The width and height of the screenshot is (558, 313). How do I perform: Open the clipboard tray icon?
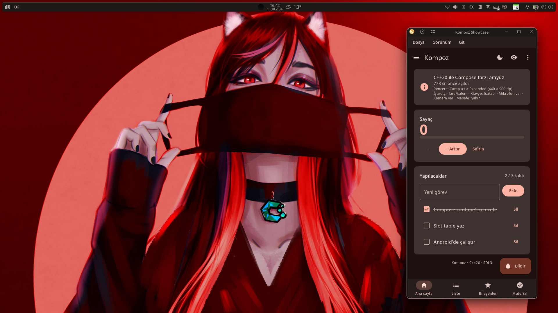point(488,7)
